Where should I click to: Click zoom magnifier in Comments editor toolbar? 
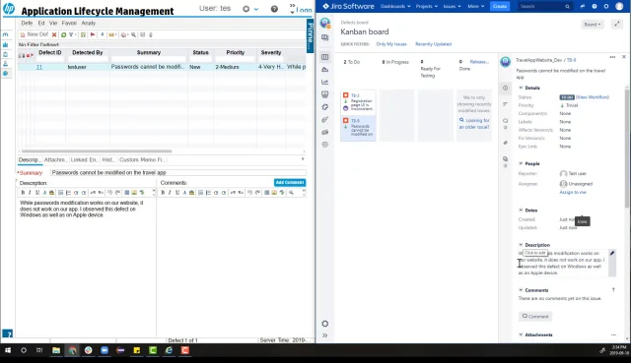[291, 193]
